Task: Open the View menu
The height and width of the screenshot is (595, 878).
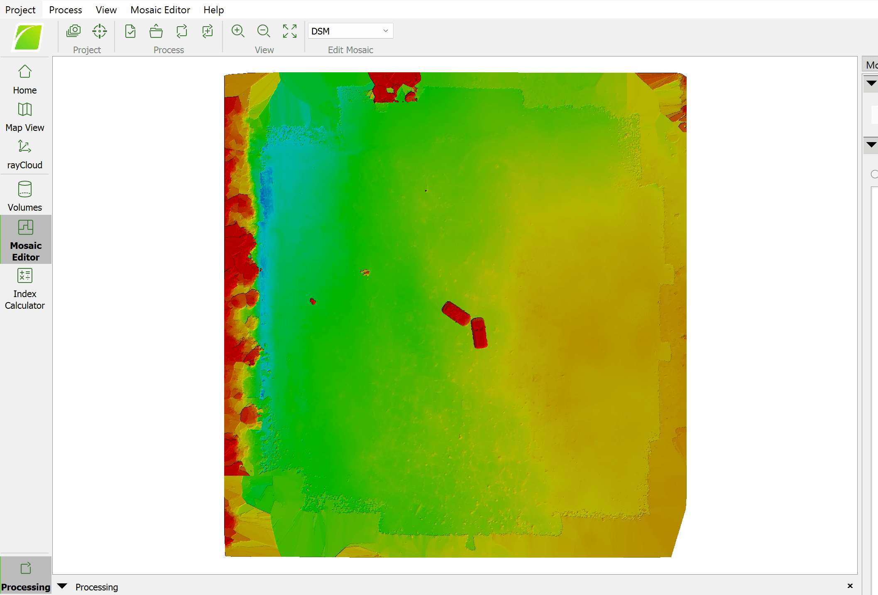Action: coord(106,10)
